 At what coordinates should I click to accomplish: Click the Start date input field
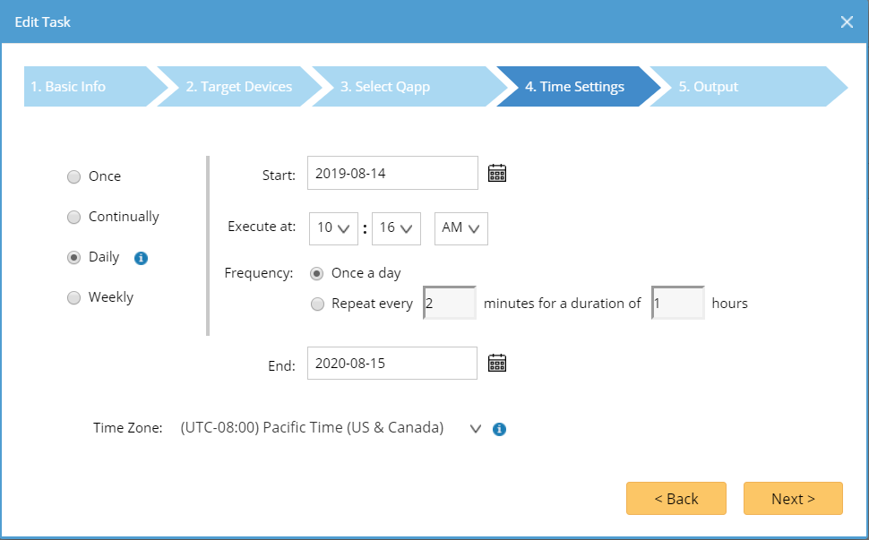click(392, 174)
